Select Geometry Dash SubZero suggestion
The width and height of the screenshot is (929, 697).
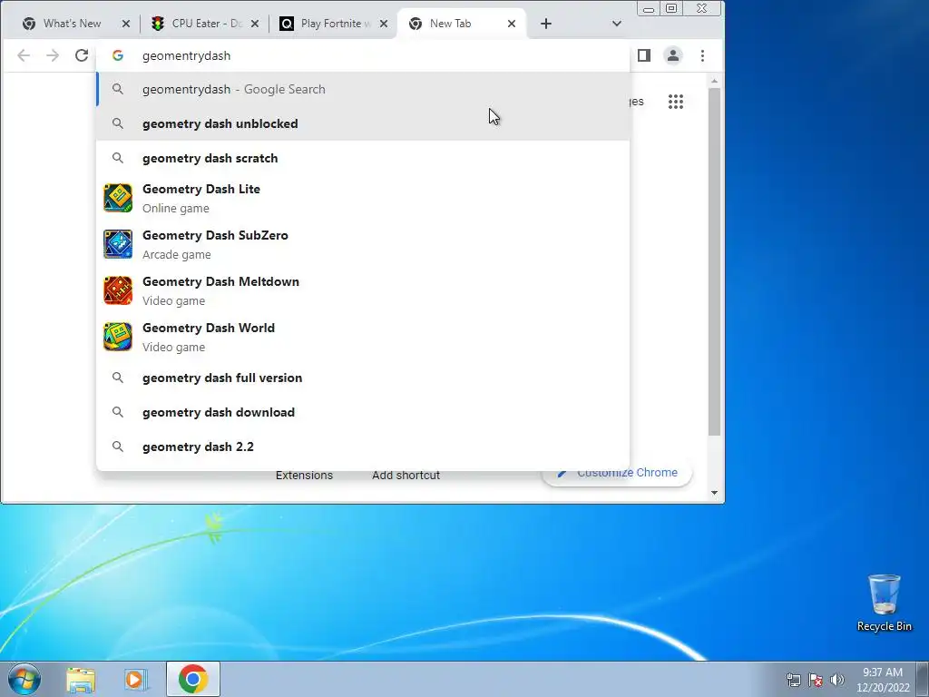pyautogui.click(x=363, y=244)
